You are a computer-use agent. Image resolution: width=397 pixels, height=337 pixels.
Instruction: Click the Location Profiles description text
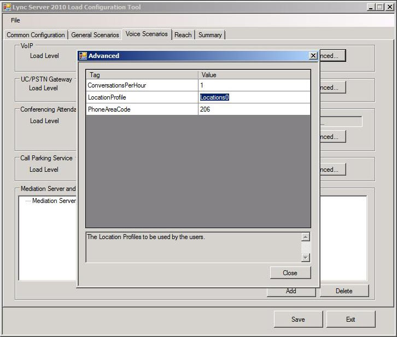146,237
